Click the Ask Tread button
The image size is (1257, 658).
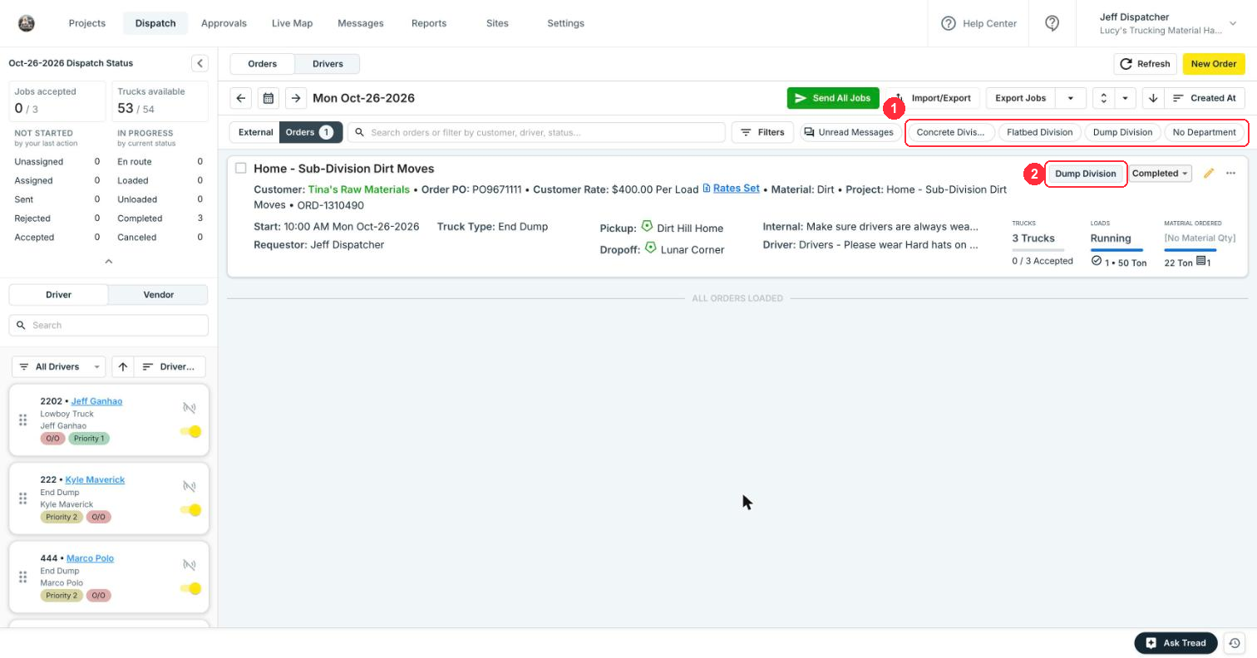[x=1176, y=643]
